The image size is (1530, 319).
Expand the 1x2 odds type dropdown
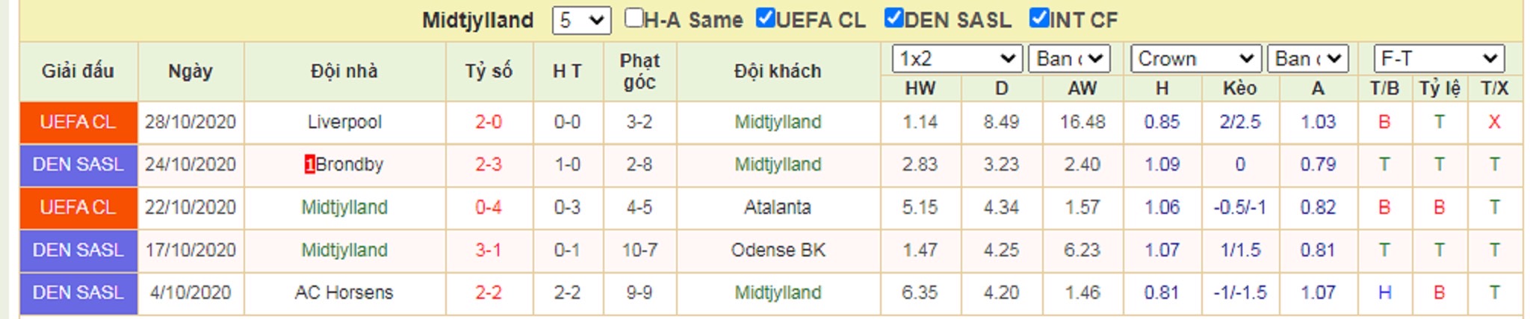coord(957,59)
